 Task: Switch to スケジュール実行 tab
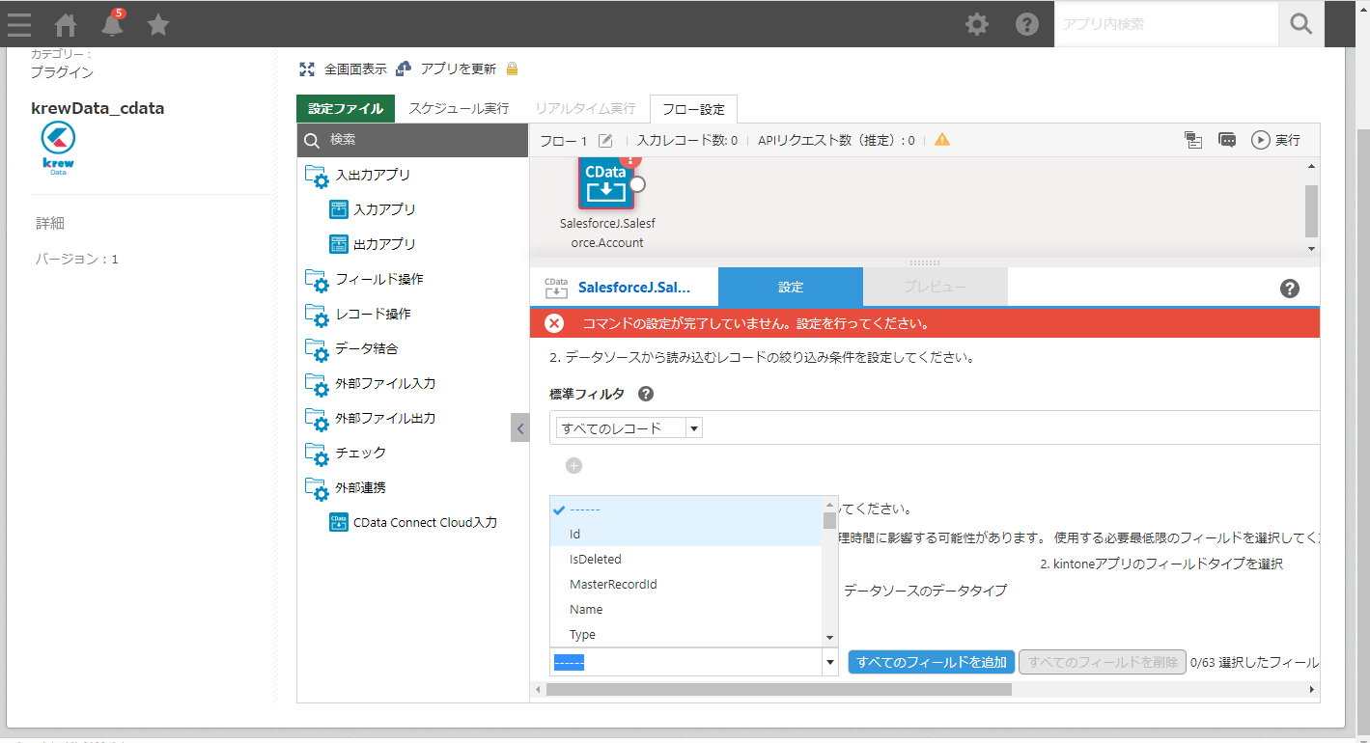[459, 109]
